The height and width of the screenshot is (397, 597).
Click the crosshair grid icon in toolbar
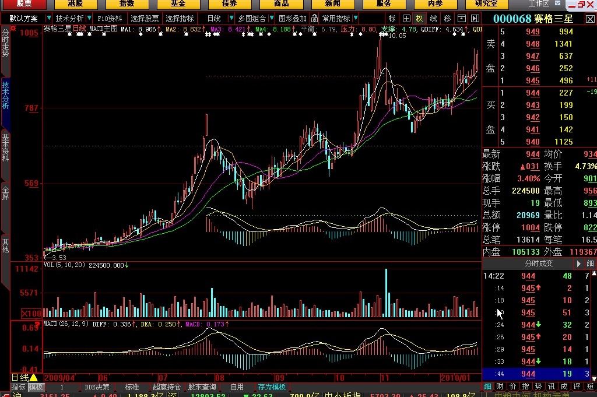point(406,18)
